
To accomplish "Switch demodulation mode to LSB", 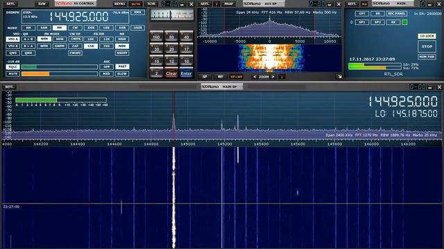I will [x=106, y=28].
